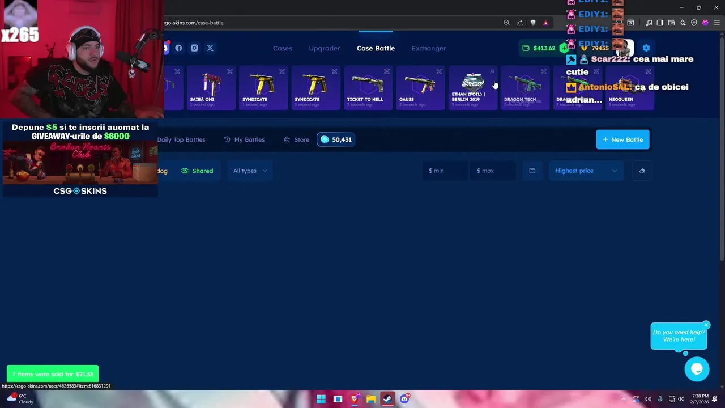Clear filters with the eraser icon

click(642, 171)
